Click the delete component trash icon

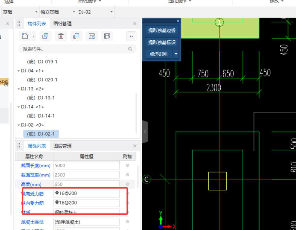61,36
